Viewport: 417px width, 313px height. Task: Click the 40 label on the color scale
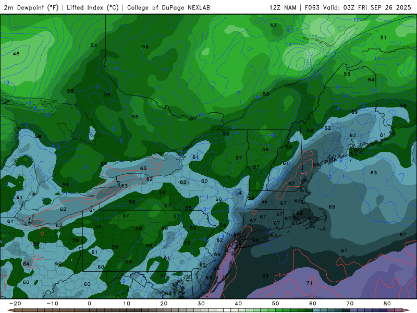coord(238,304)
